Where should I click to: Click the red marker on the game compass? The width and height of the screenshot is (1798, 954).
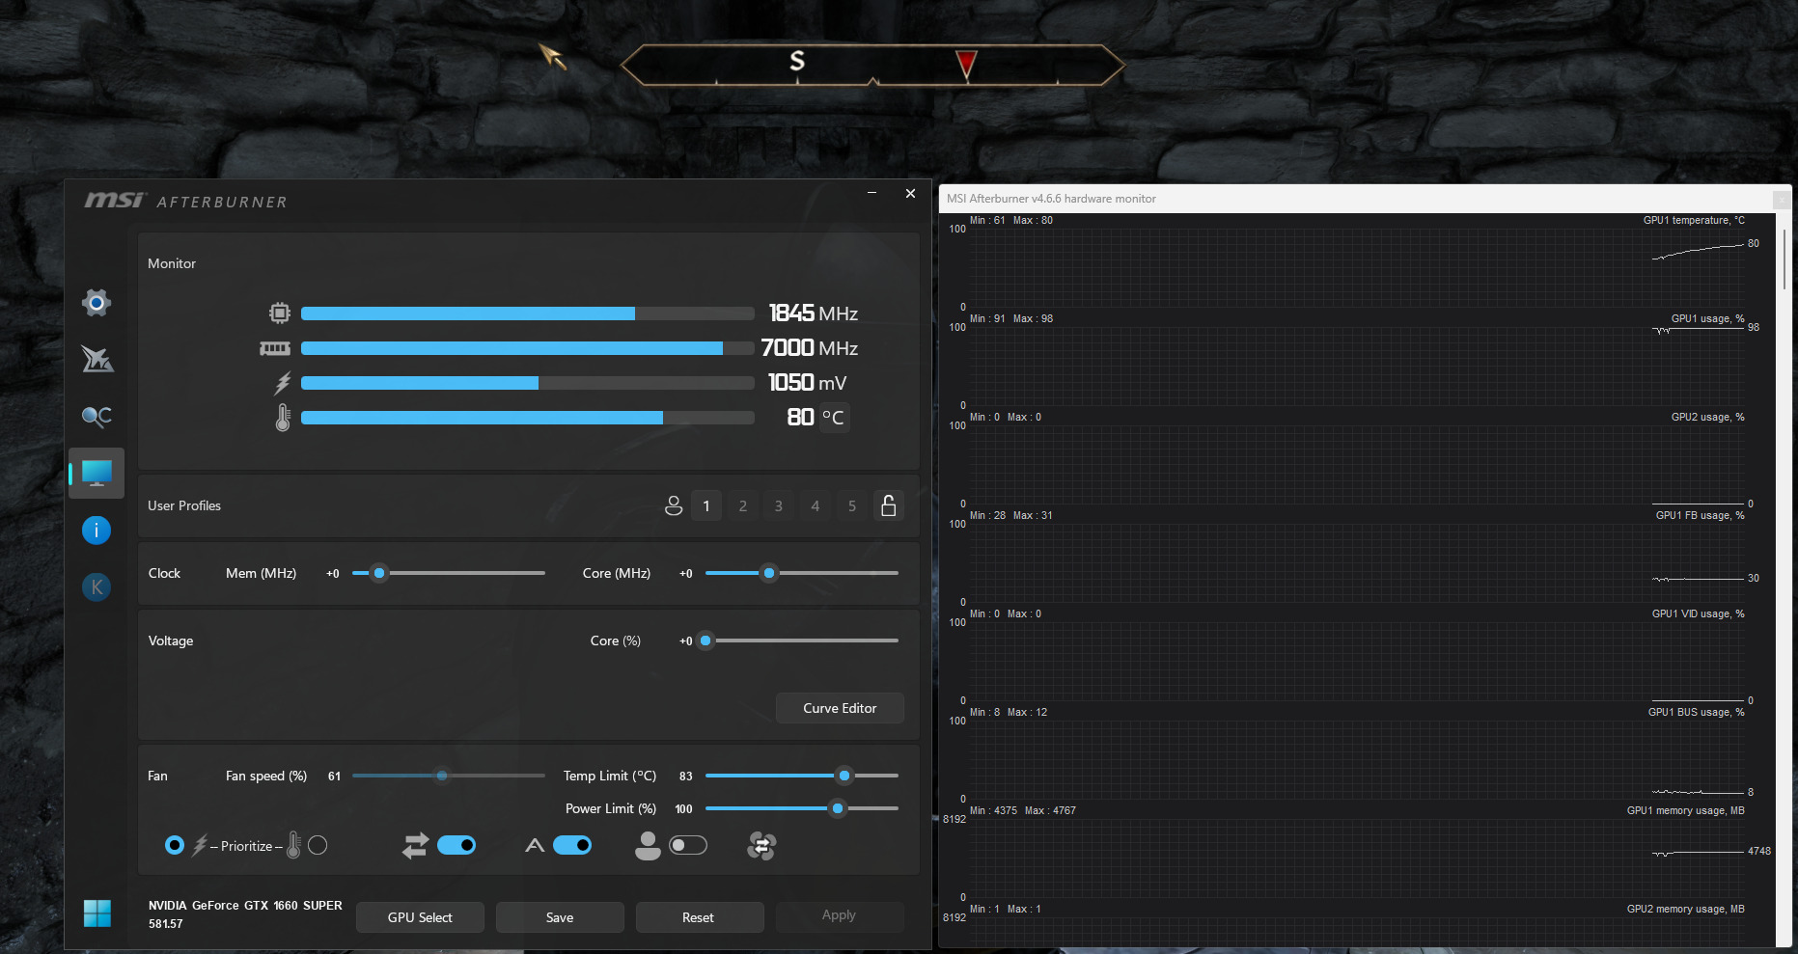coord(966,65)
